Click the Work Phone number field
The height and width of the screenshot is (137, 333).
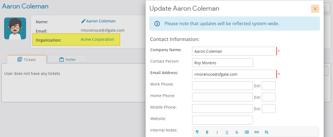point(222,86)
